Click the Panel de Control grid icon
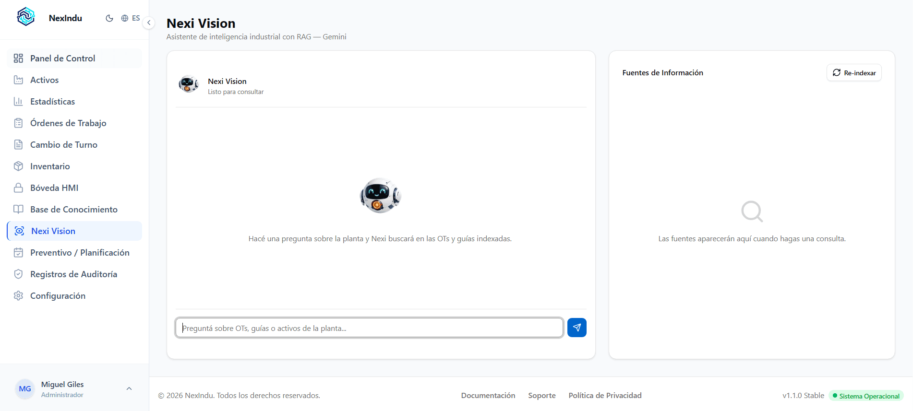913x411 pixels. pos(18,58)
